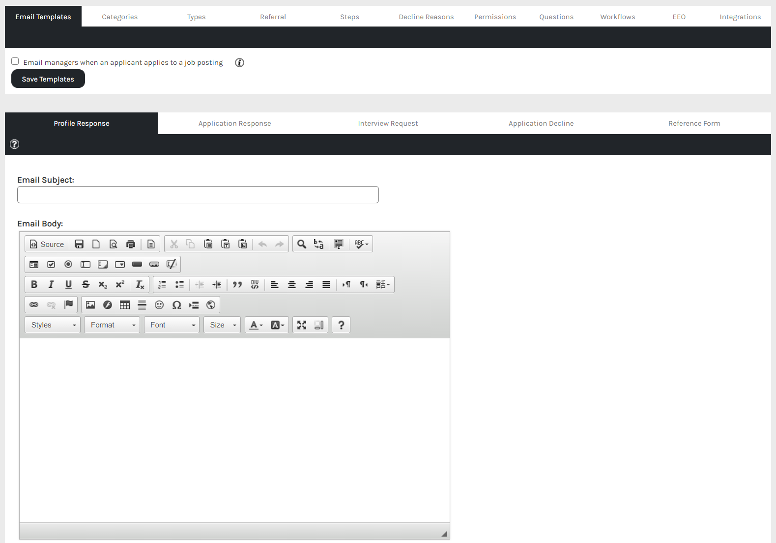Click the Save Templates button
The height and width of the screenshot is (543, 776).
pos(48,79)
